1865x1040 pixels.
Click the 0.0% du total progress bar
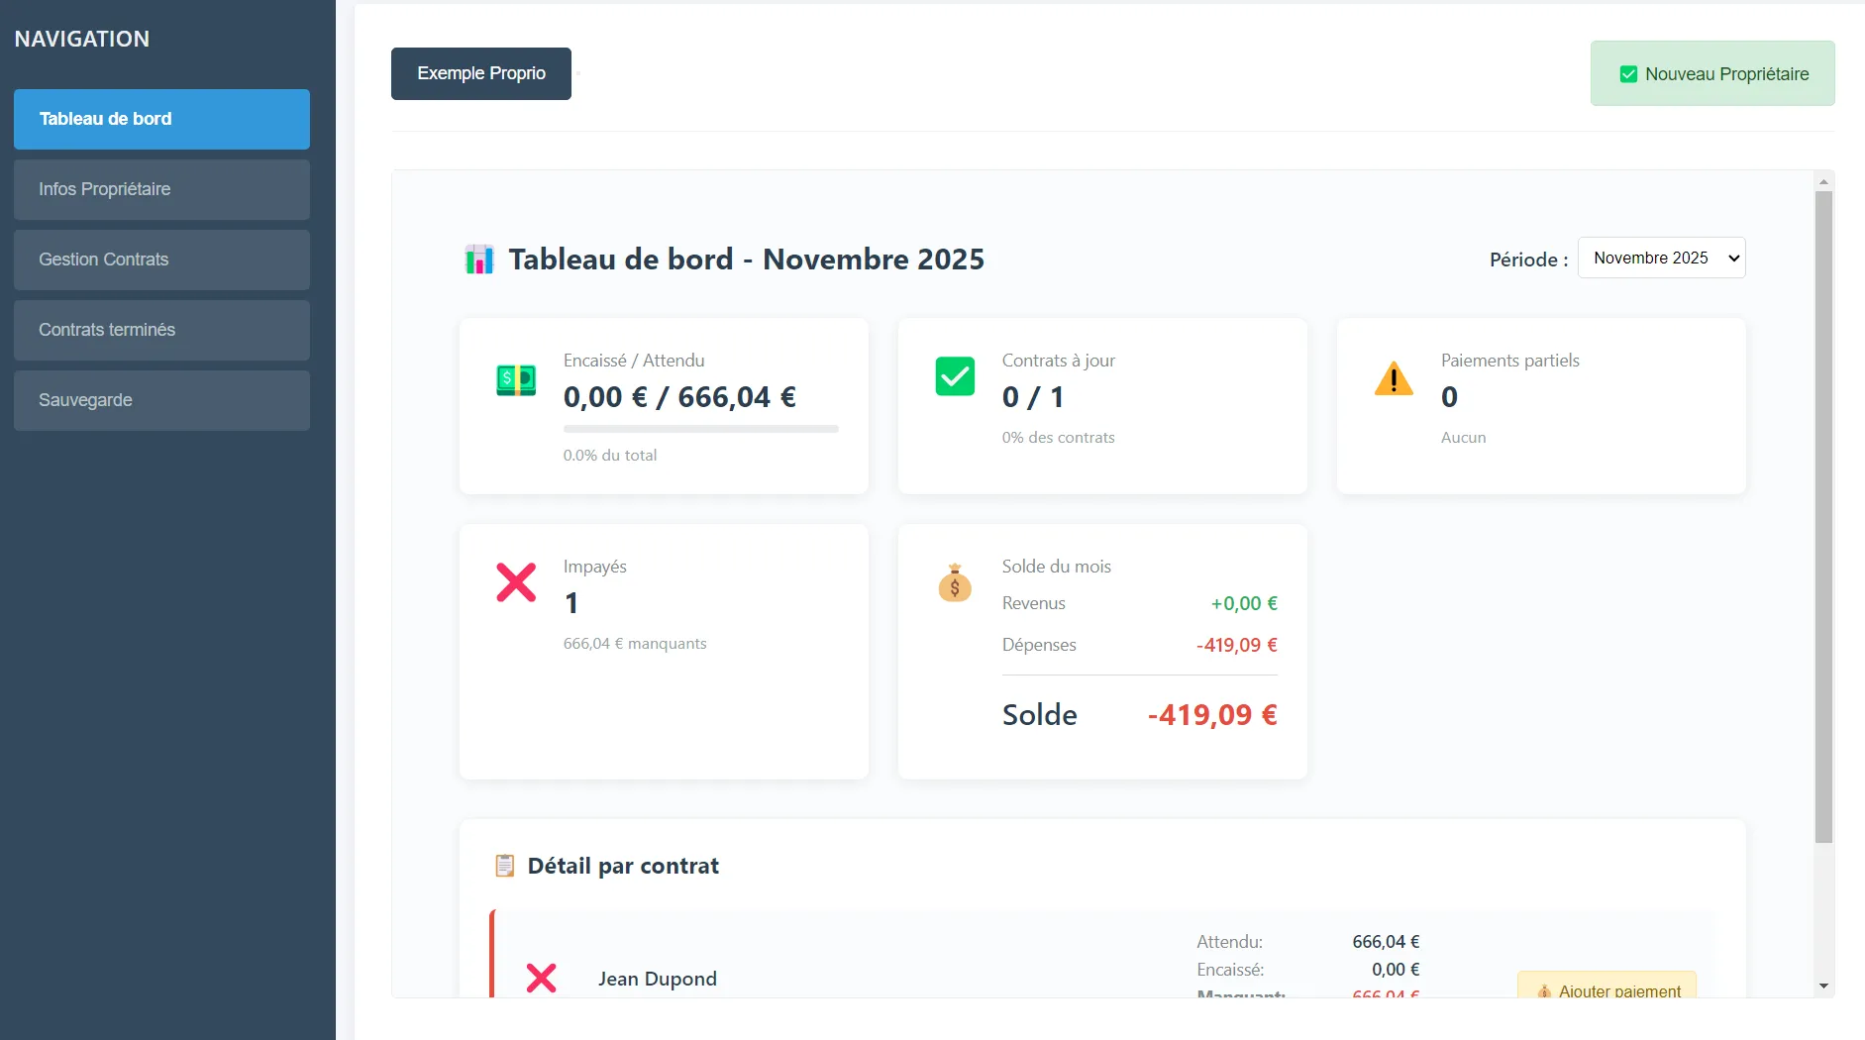(700, 429)
